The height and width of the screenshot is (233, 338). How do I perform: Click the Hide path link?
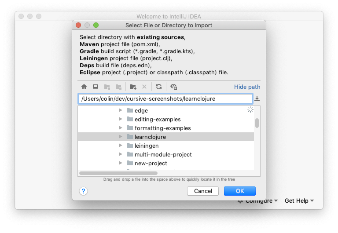247,87
